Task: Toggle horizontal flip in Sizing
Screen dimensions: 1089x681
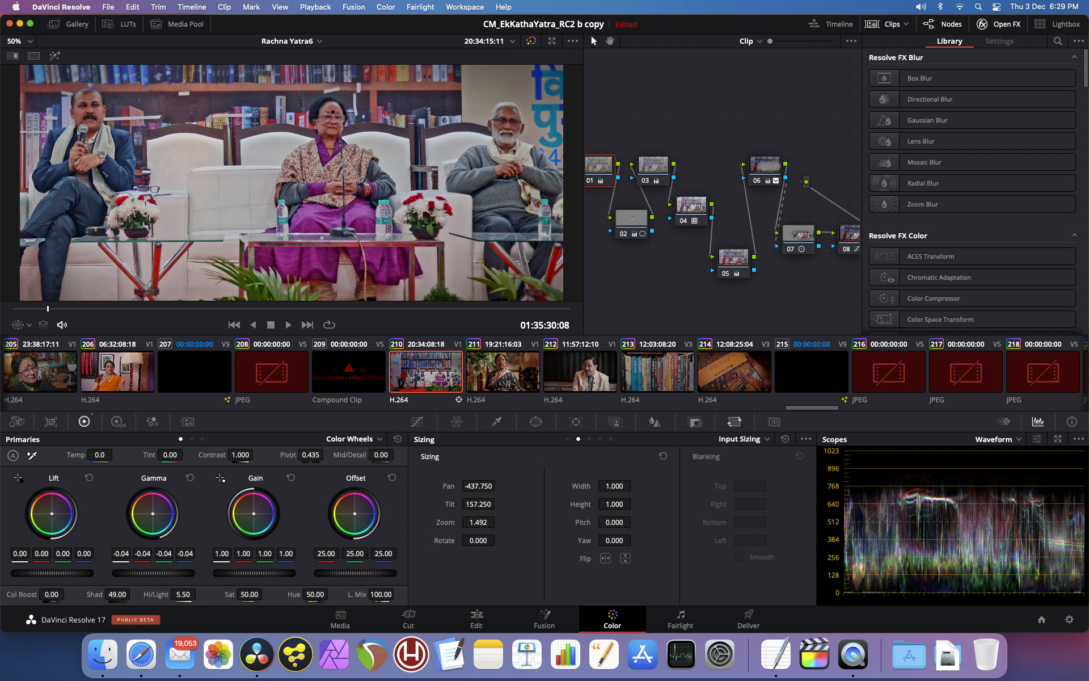Action: pos(605,558)
